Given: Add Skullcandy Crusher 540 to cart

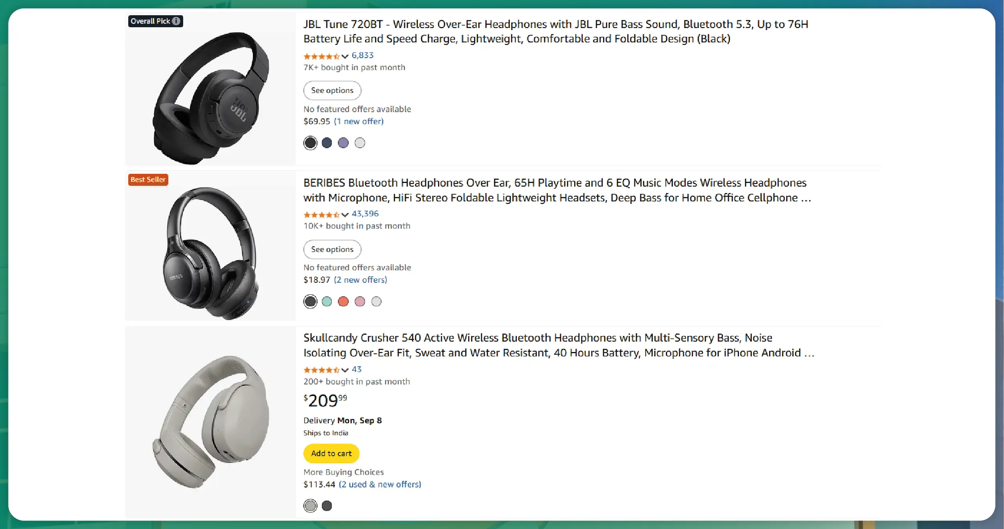Looking at the screenshot, I should coord(331,453).
